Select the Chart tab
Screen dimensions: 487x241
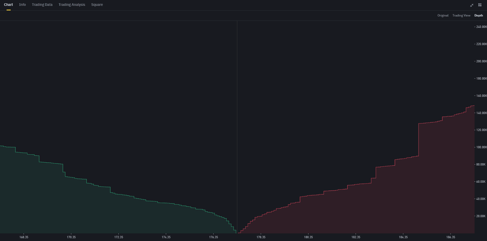click(x=8, y=5)
